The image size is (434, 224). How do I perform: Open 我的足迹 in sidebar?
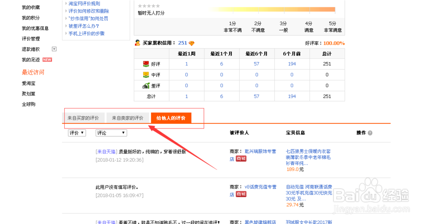pyautogui.click(x=31, y=60)
